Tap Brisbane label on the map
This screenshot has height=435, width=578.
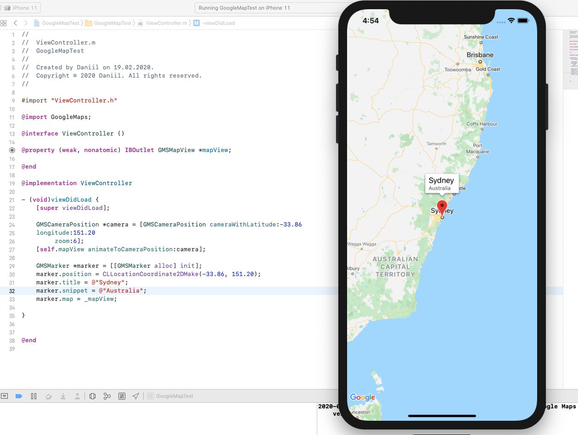pos(480,55)
